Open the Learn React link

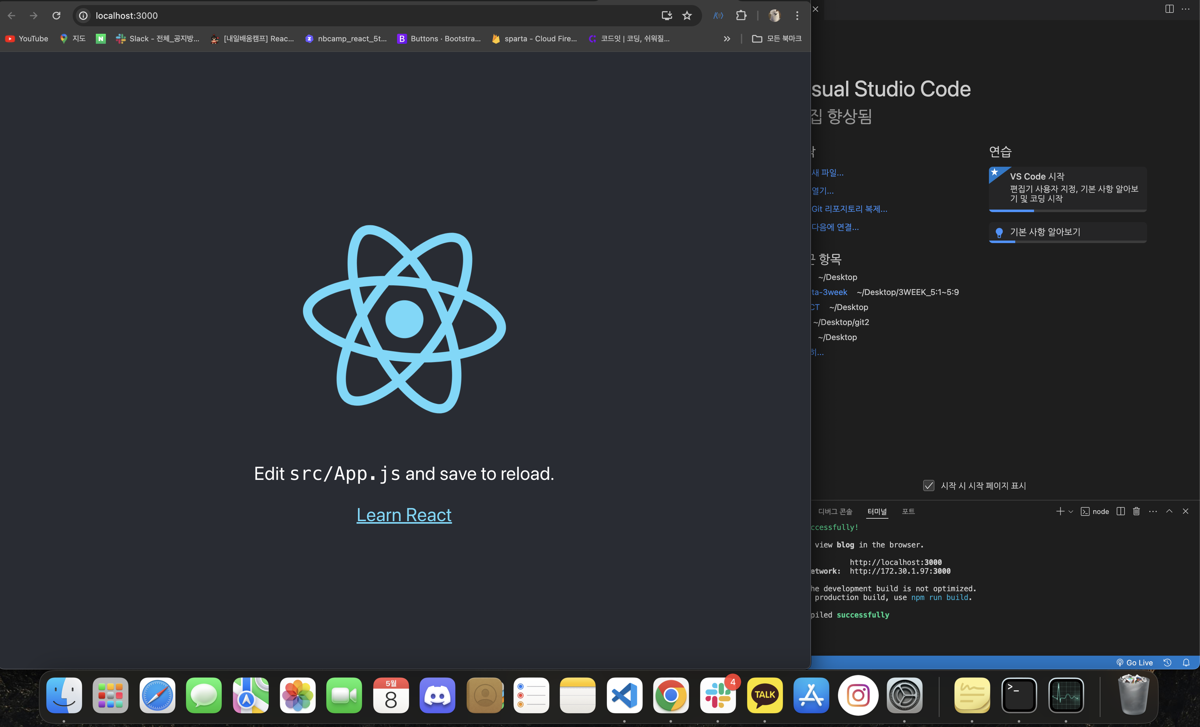(x=404, y=515)
